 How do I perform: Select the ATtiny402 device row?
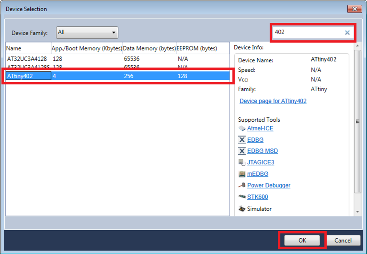coord(117,76)
